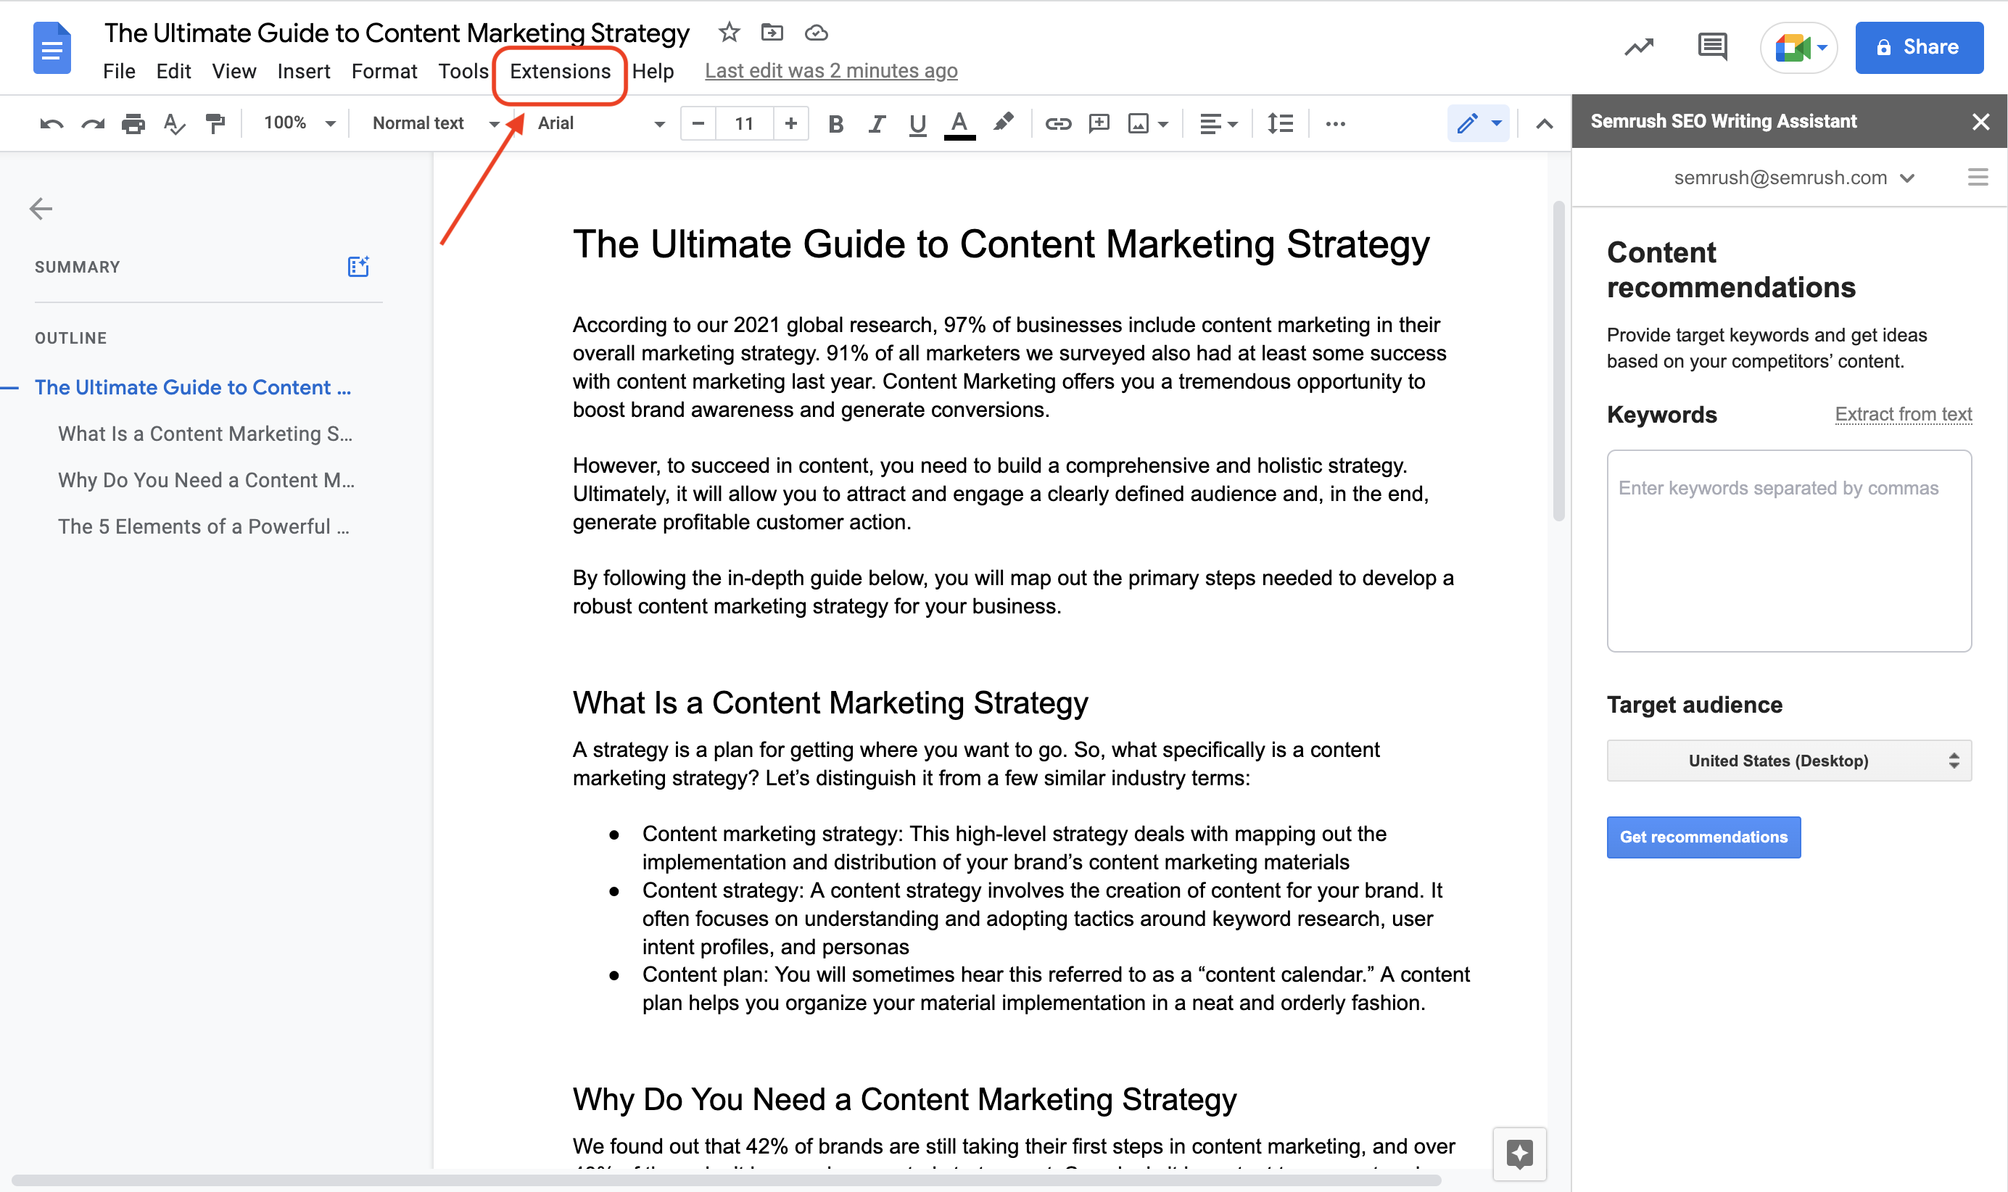
Task: Expand font family Arial dropdown
Action: coord(656,123)
